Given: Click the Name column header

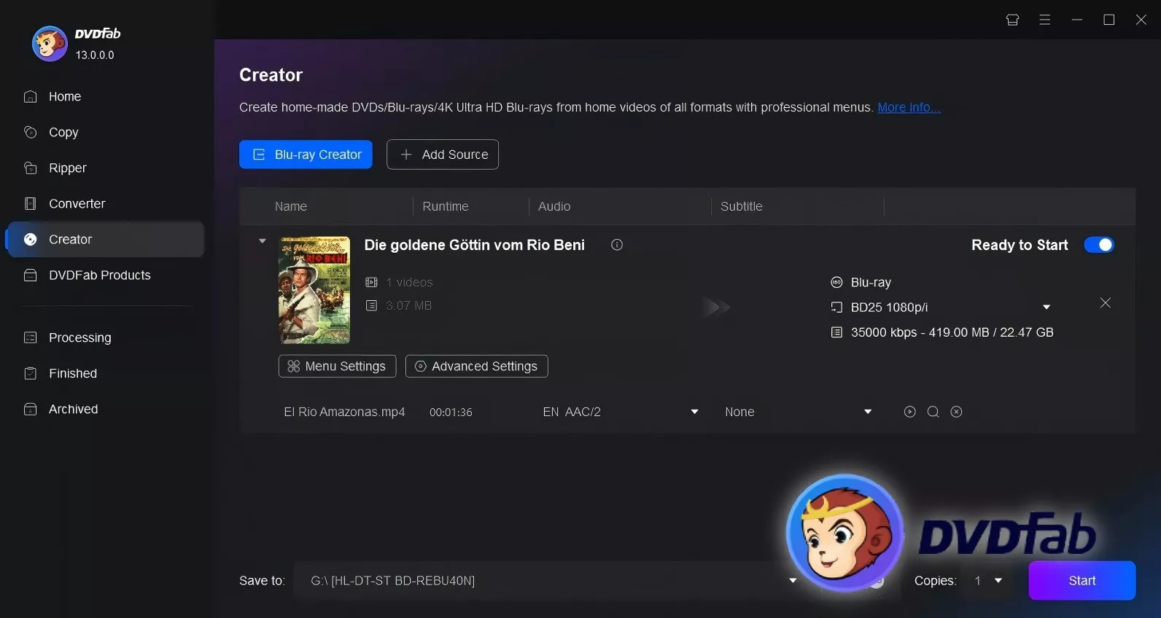Looking at the screenshot, I should (x=291, y=206).
